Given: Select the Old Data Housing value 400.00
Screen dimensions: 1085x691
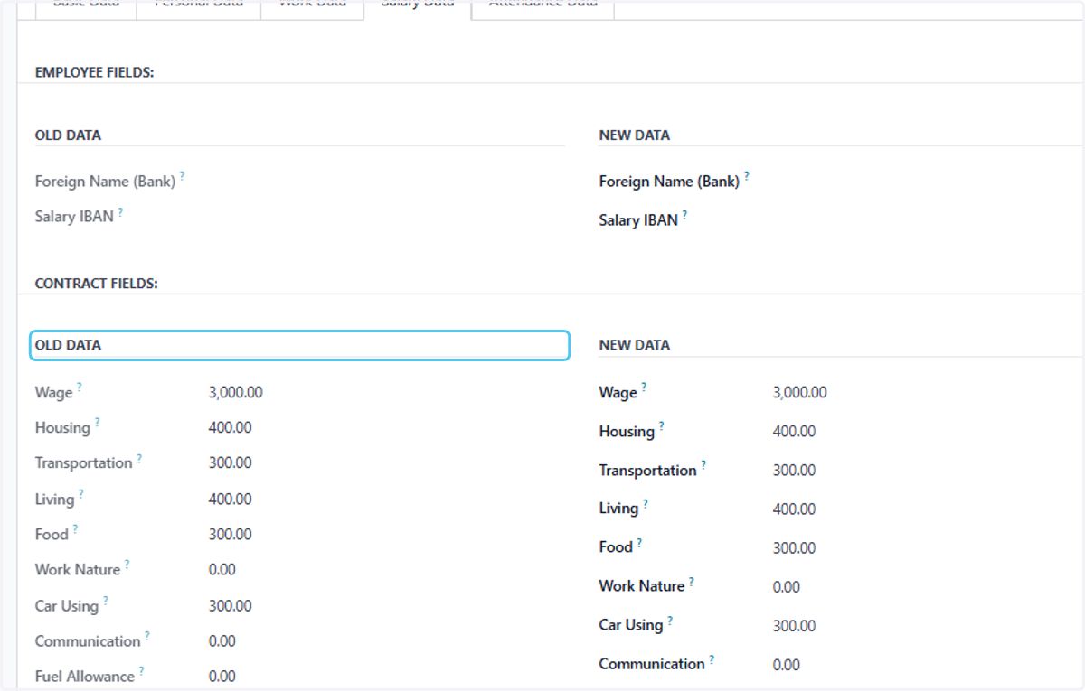Looking at the screenshot, I should tap(231, 427).
